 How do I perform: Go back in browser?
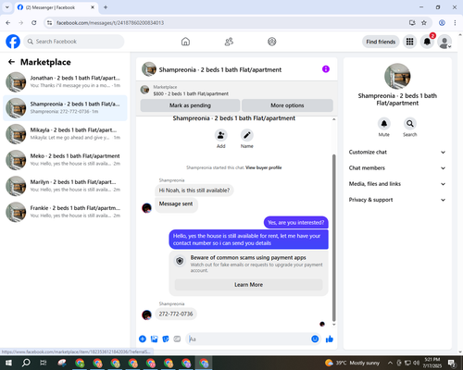click(8, 23)
